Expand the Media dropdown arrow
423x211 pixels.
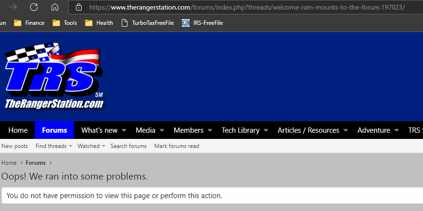coord(162,130)
